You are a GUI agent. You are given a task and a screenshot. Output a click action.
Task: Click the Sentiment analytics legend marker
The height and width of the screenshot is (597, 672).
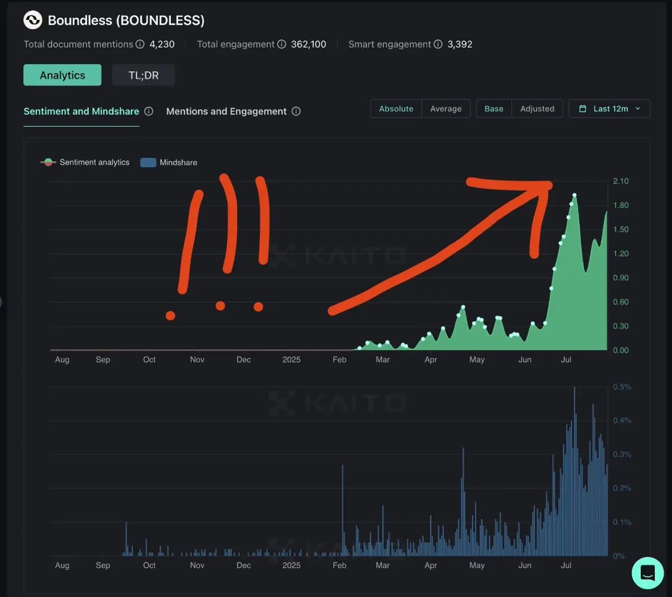click(x=48, y=162)
